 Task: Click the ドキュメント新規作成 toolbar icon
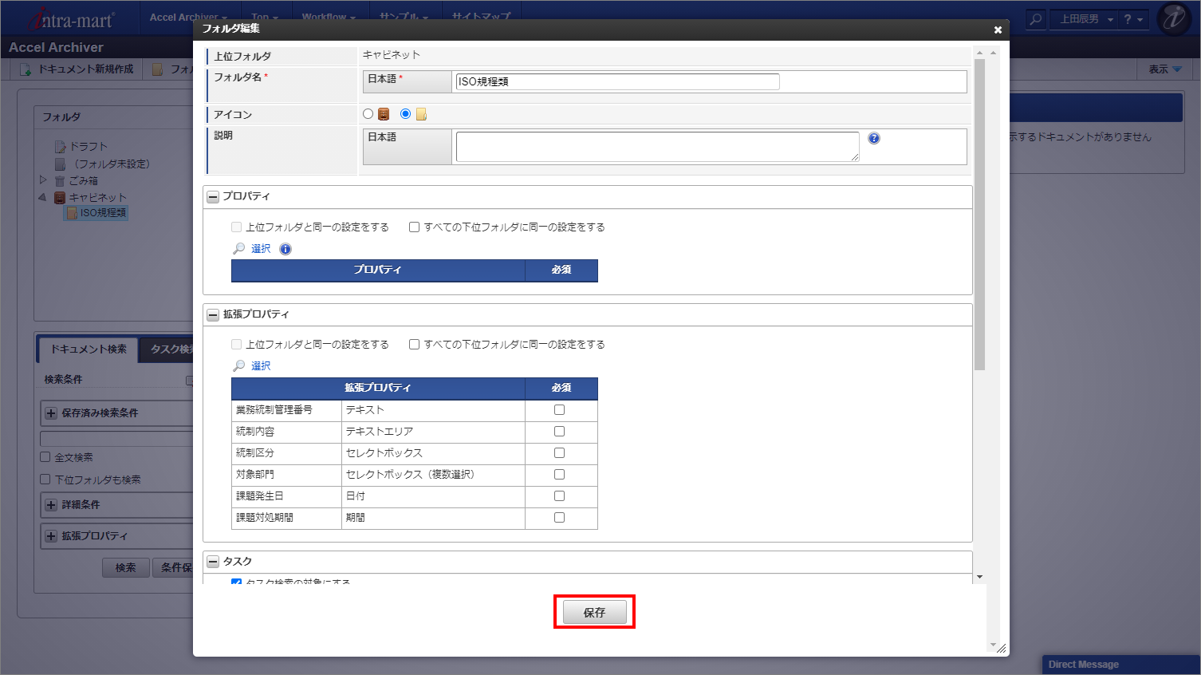[x=26, y=69]
